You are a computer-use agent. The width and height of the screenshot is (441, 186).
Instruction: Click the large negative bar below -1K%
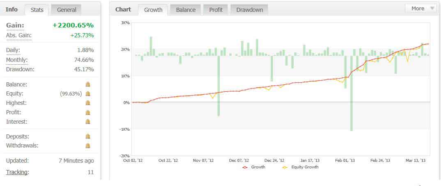tap(351, 93)
